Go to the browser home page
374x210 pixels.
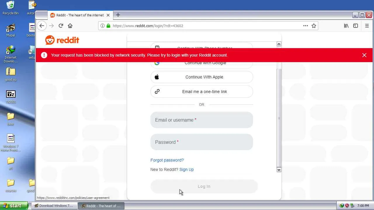pyautogui.click(x=70, y=26)
